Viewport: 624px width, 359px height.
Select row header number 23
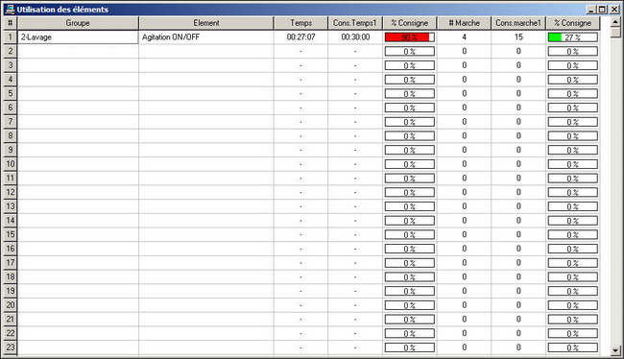11,347
